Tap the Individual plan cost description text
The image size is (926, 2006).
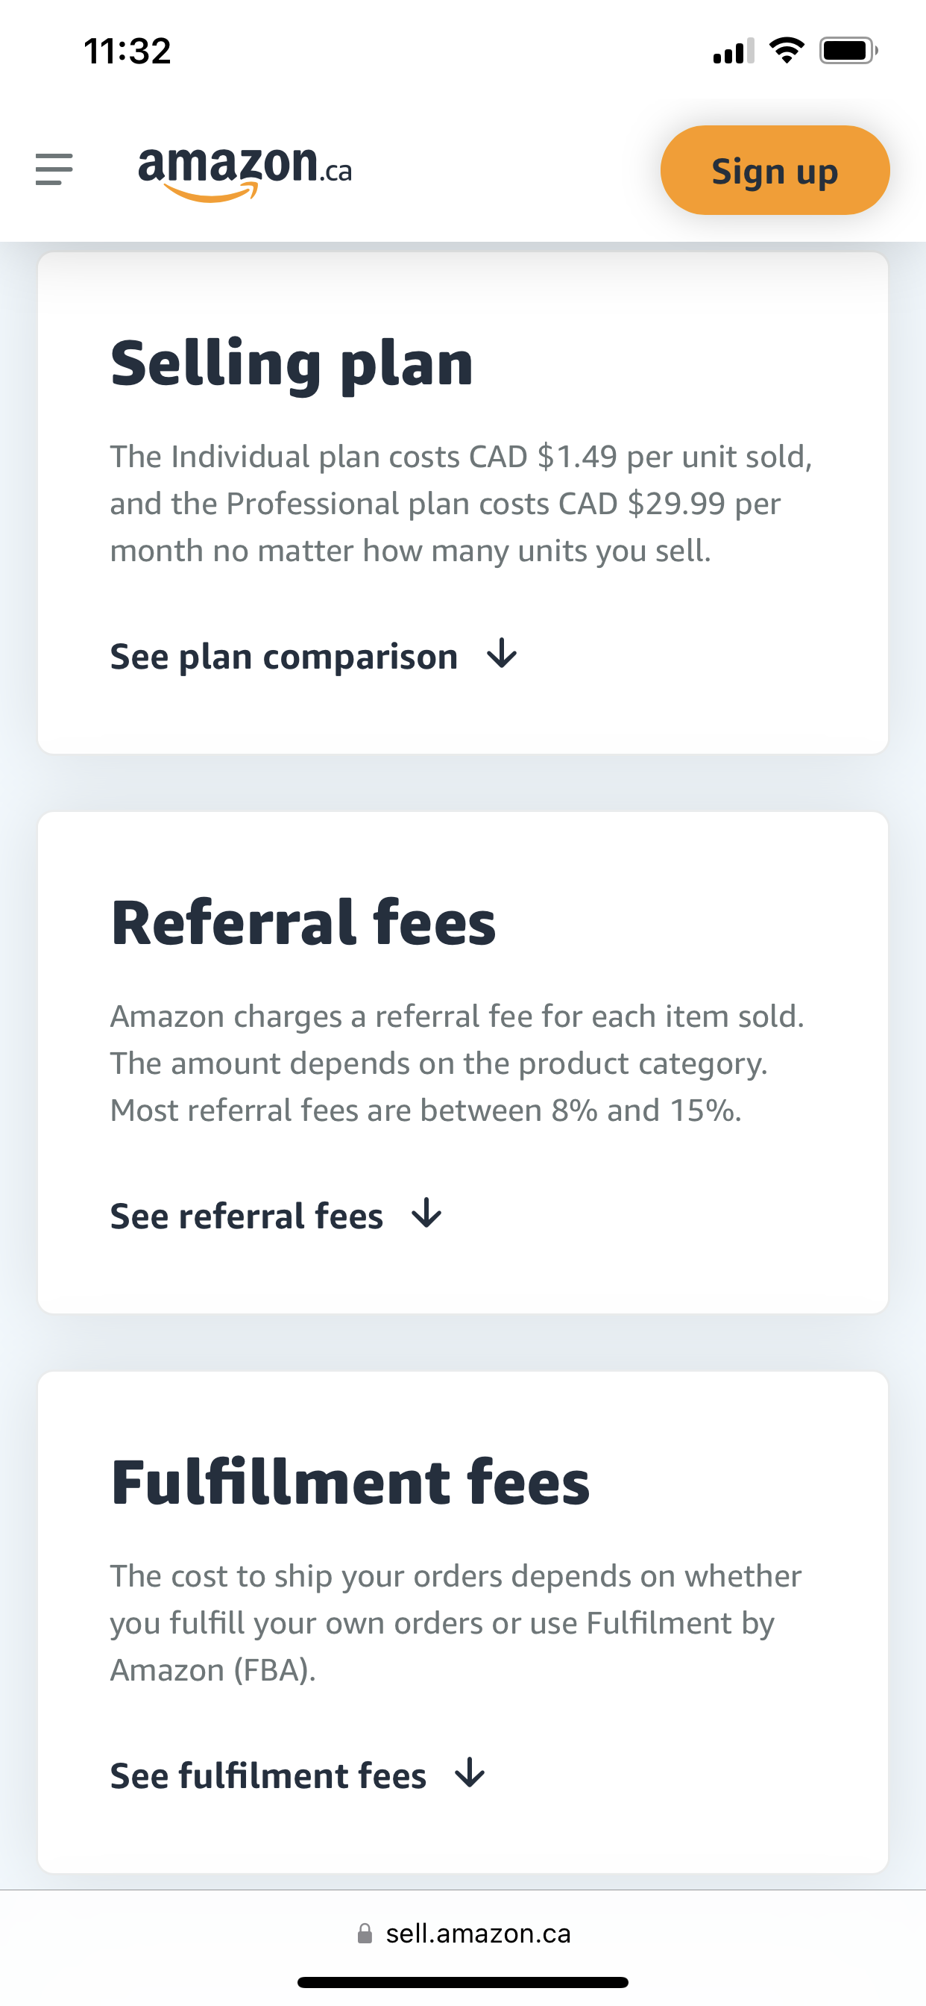click(461, 504)
